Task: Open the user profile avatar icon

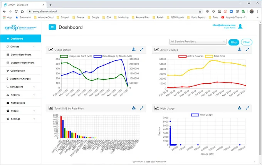Action: point(240,26)
